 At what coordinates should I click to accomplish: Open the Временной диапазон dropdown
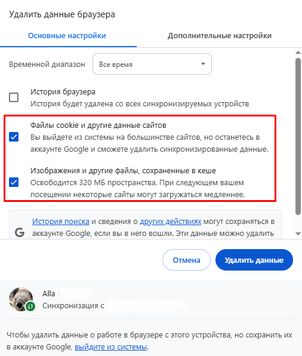point(152,64)
